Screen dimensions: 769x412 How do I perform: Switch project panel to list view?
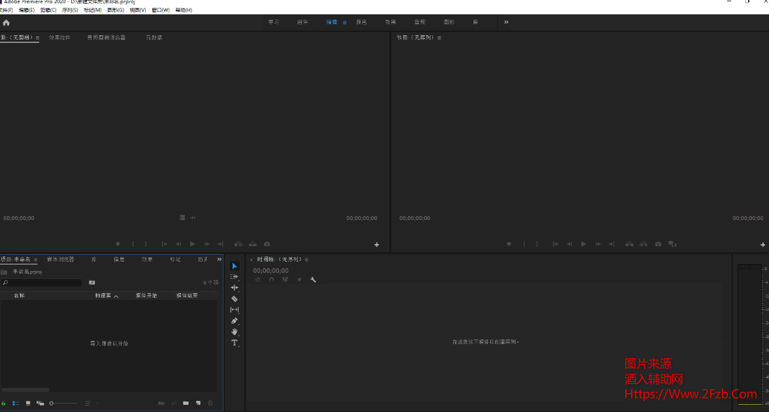click(x=16, y=404)
